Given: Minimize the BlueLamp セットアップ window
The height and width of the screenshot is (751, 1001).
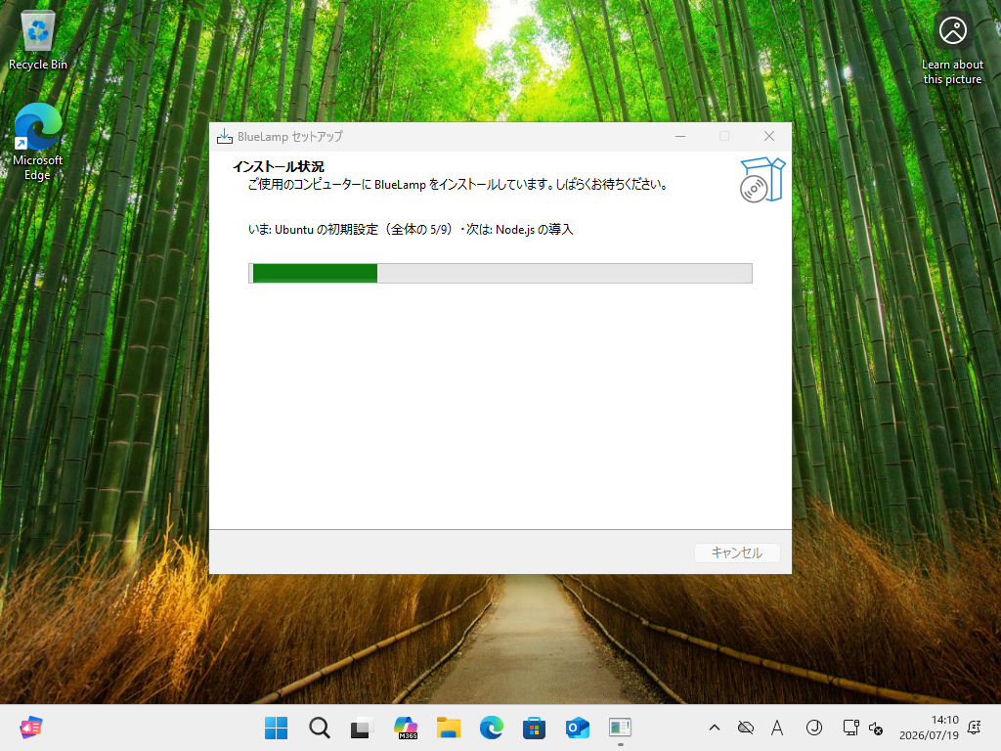Looking at the screenshot, I should pos(680,136).
